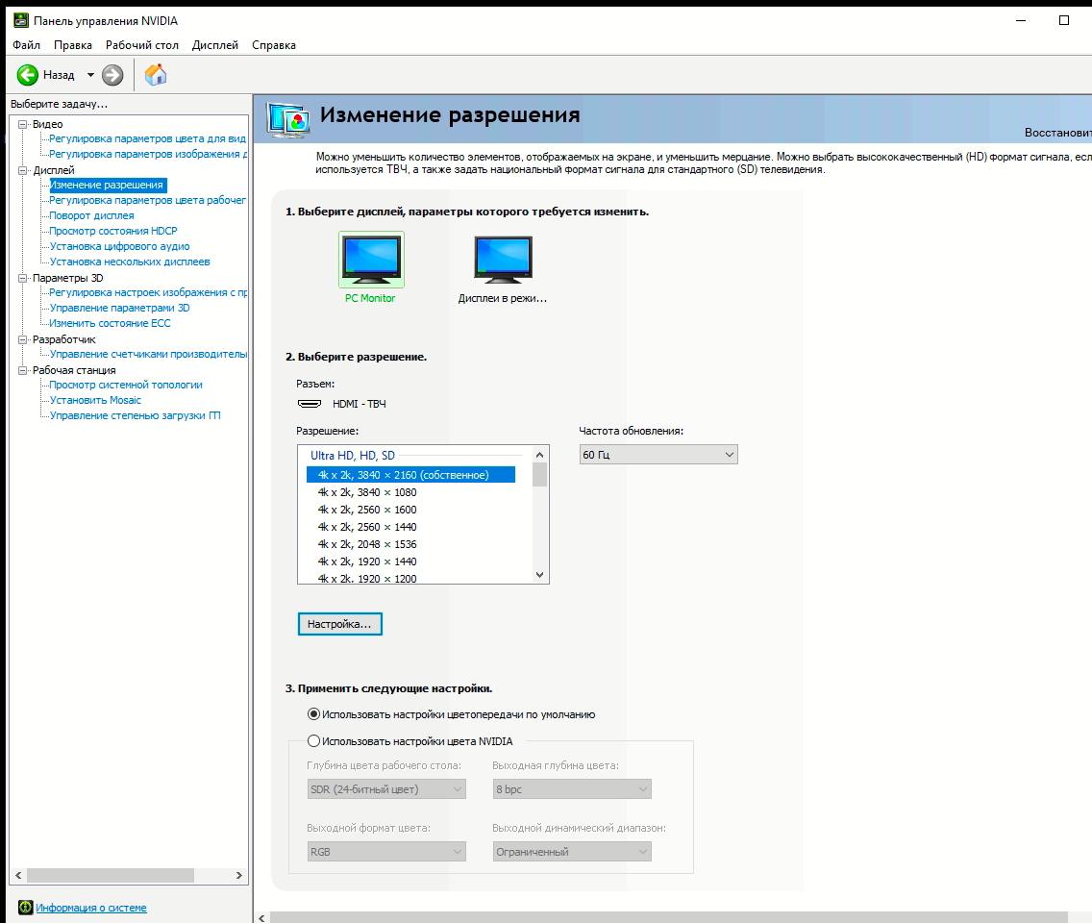1092x923 pixels.
Task: Open the Home icon in toolbar
Action: pyautogui.click(x=156, y=75)
